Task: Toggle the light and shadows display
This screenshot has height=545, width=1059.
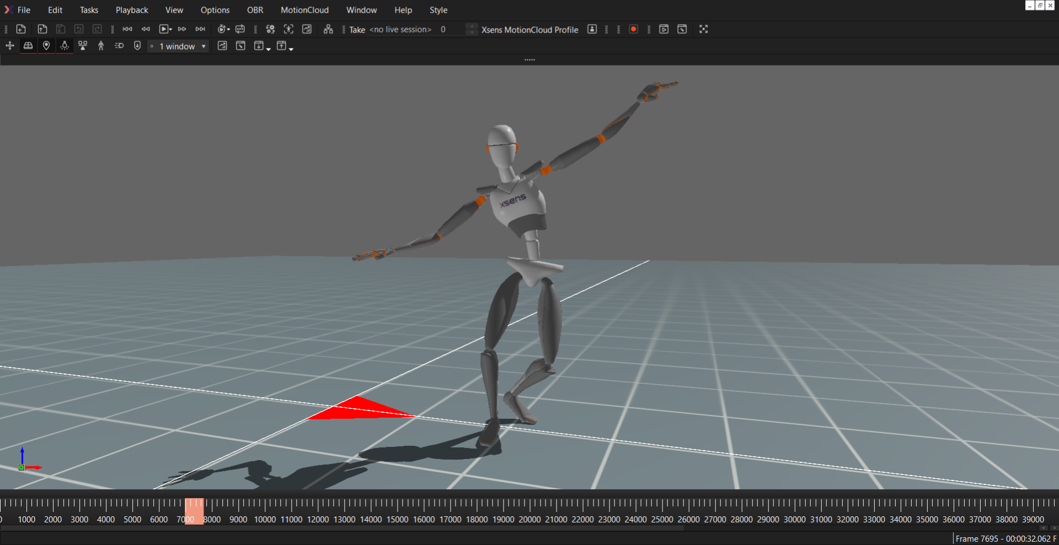Action: (65, 46)
